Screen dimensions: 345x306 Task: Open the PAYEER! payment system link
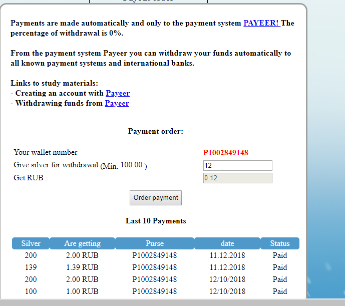coord(261,23)
